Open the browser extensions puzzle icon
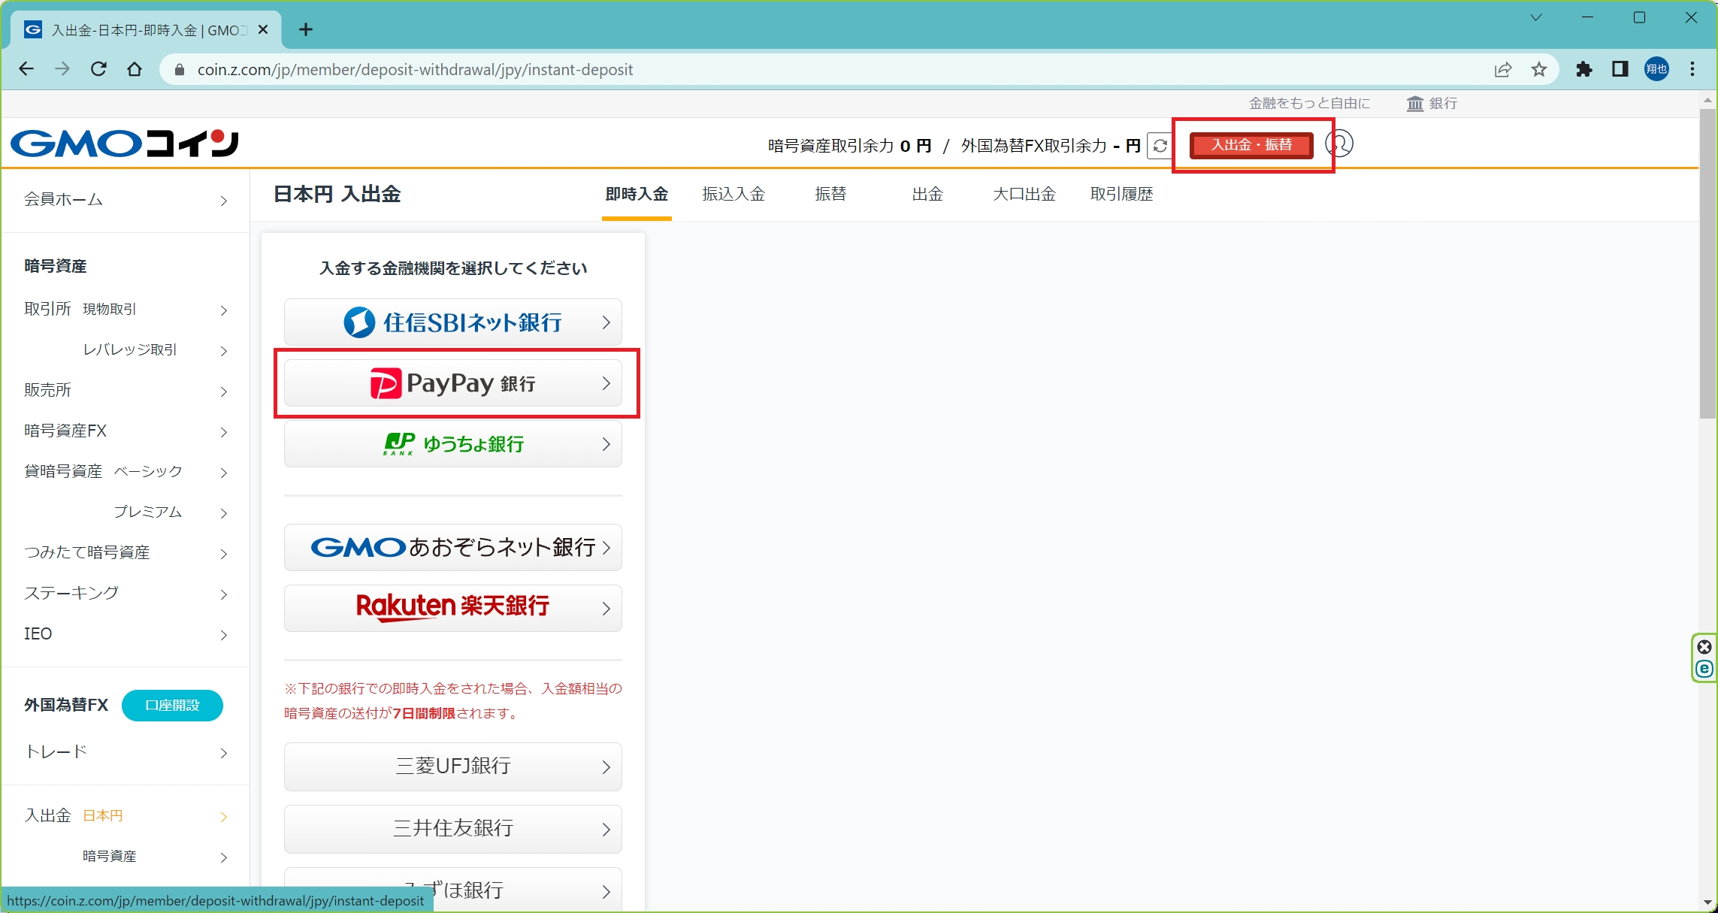 (x=1584, y=70)
